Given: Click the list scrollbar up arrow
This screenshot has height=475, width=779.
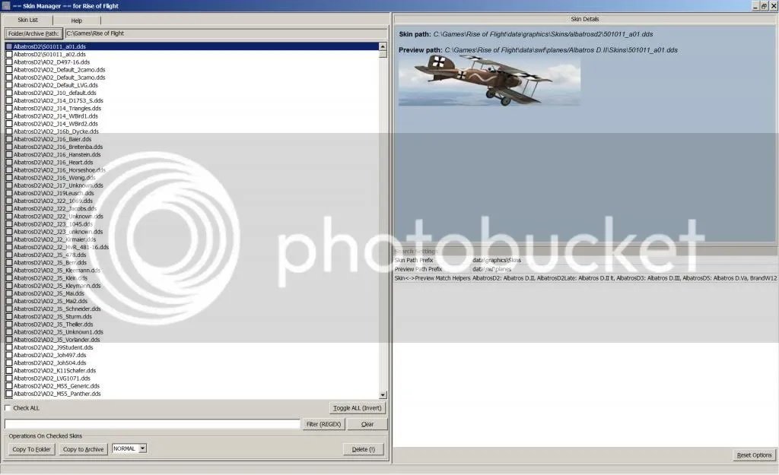Looking at the screenshot, I should (383, 46).
